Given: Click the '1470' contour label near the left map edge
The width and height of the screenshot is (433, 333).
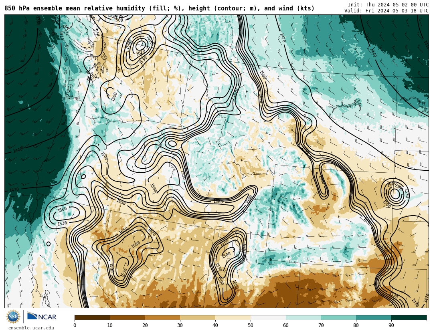Looking at the screenshot, I should (x=14, y=190).
